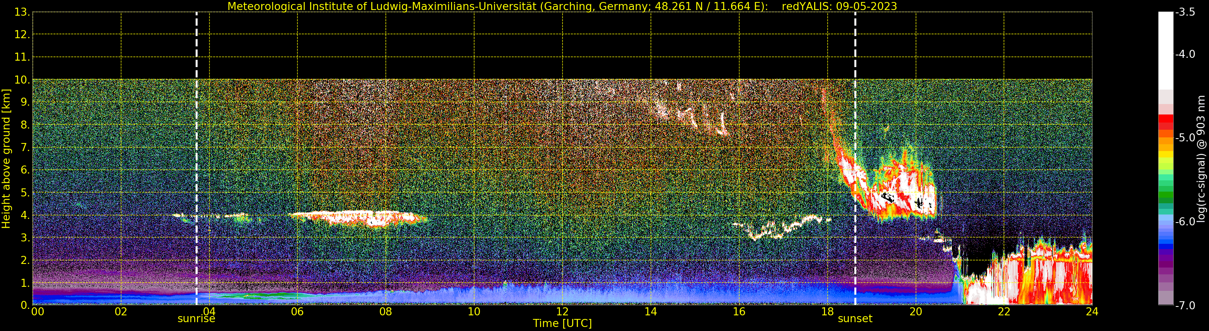
Task: Click the '7.' height tick label
Action: click(x=25, y=147)
